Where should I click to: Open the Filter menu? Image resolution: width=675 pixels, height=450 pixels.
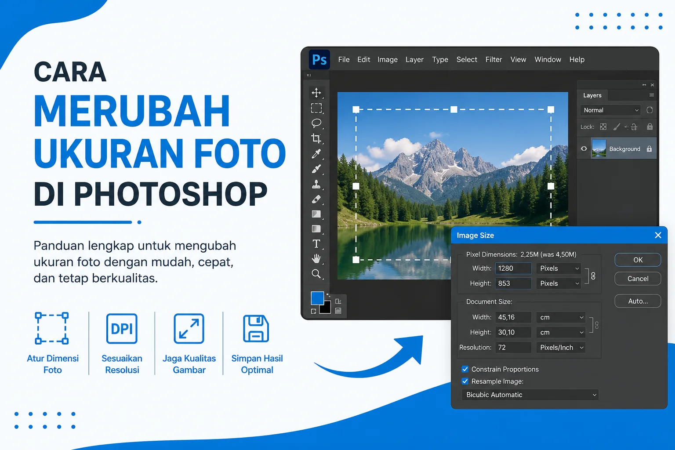[x=494, y=59]
